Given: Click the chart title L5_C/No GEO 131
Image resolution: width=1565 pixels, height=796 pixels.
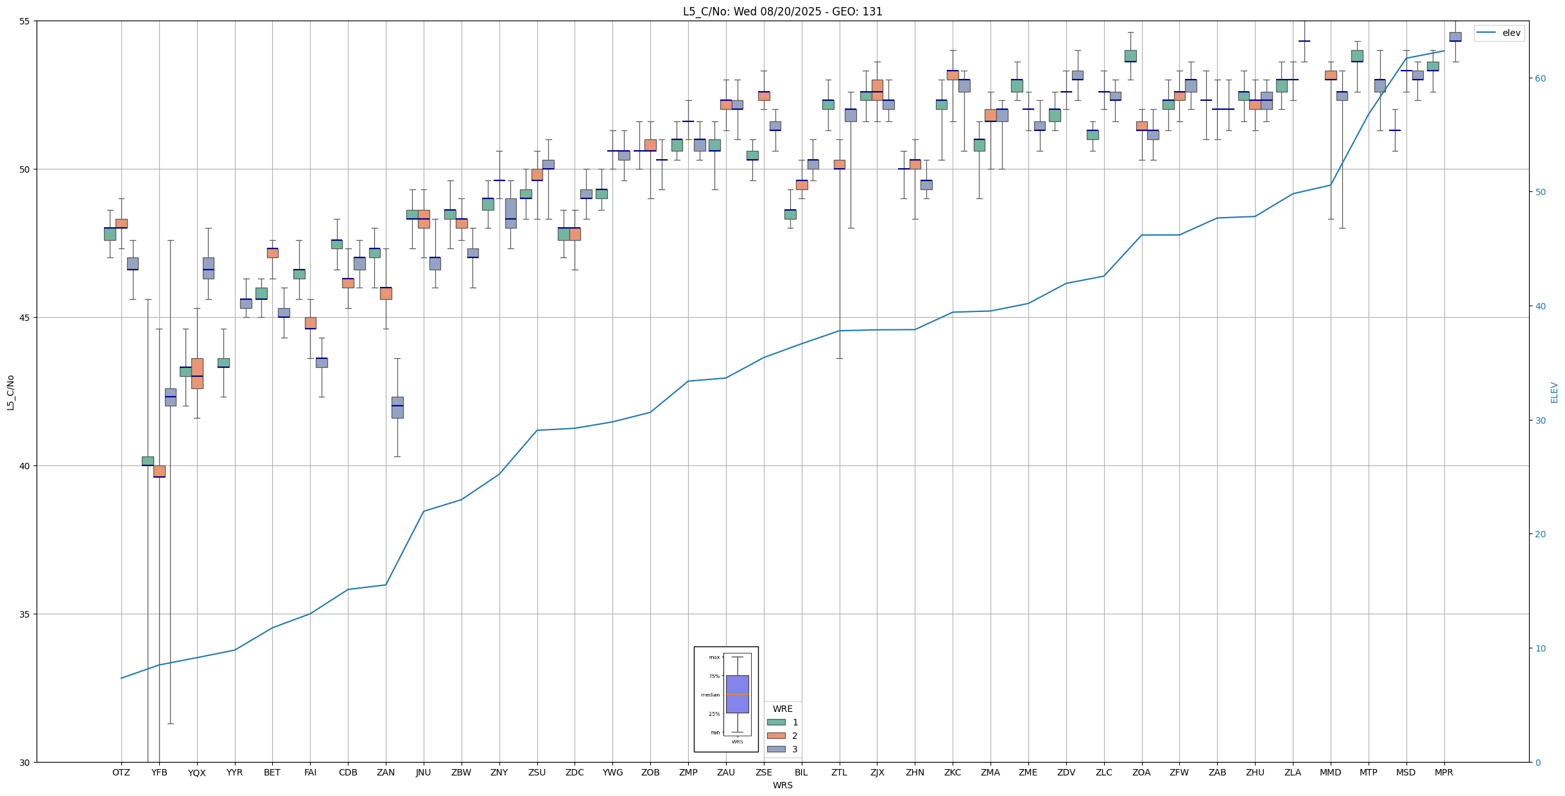Looking at the screenshot, I should click(x=782, y=12).
